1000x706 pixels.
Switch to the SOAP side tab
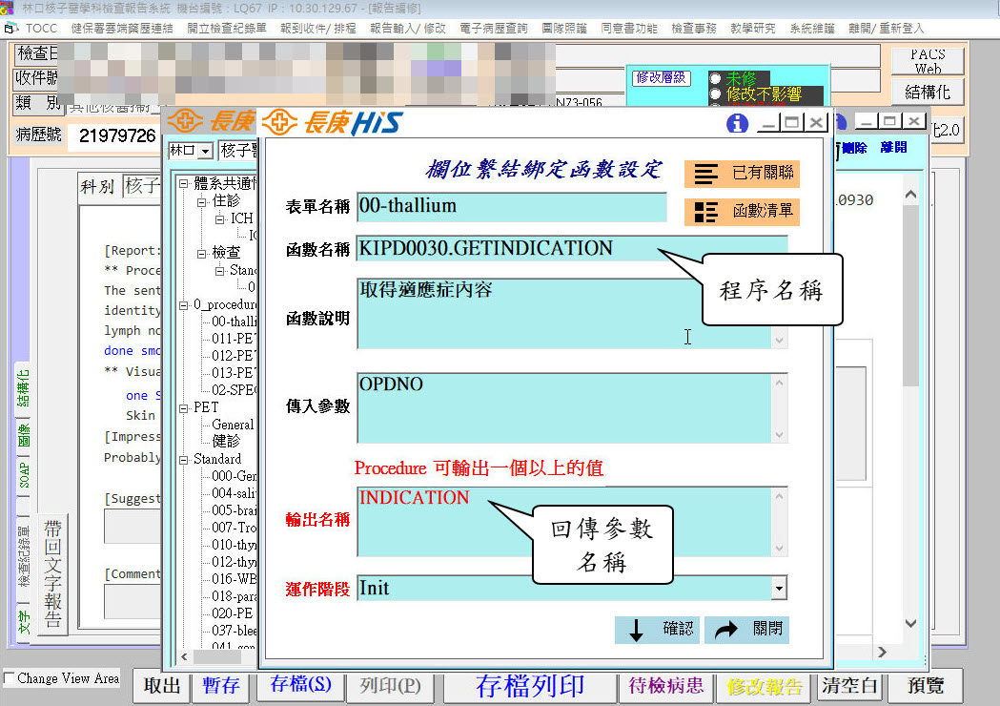pyautogui.click(x=25, y=472)
